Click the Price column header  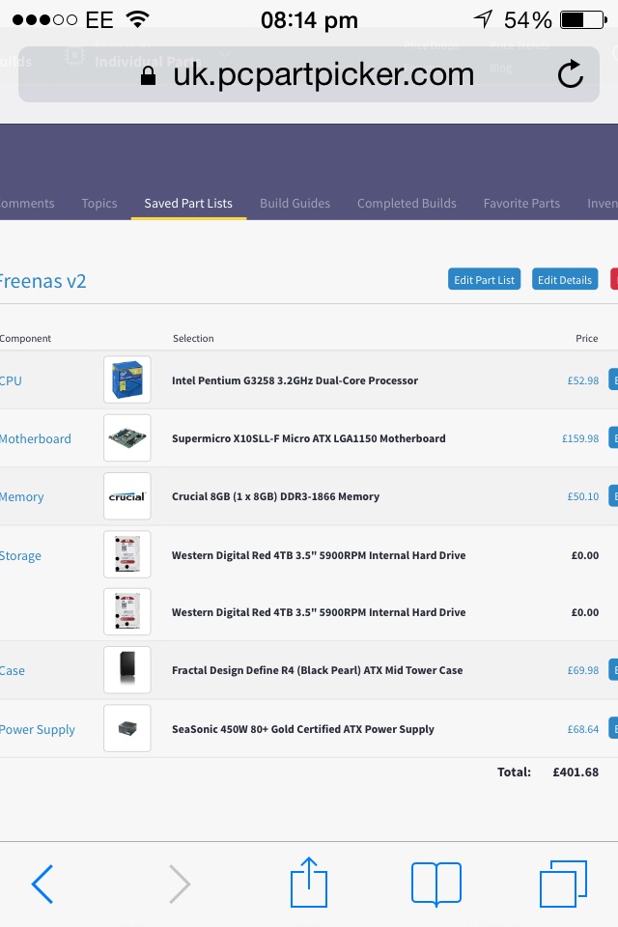tap(587, 338)
